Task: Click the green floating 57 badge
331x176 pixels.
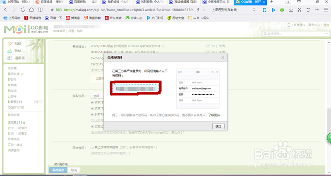Action: click(x=329, y=137)
